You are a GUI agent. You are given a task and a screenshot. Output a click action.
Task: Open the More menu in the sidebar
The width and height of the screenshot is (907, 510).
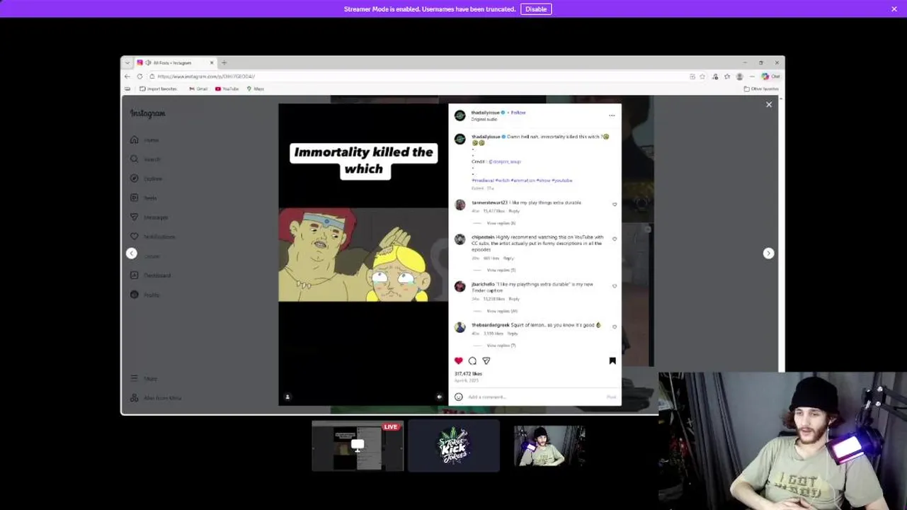[x=144, y=378]
